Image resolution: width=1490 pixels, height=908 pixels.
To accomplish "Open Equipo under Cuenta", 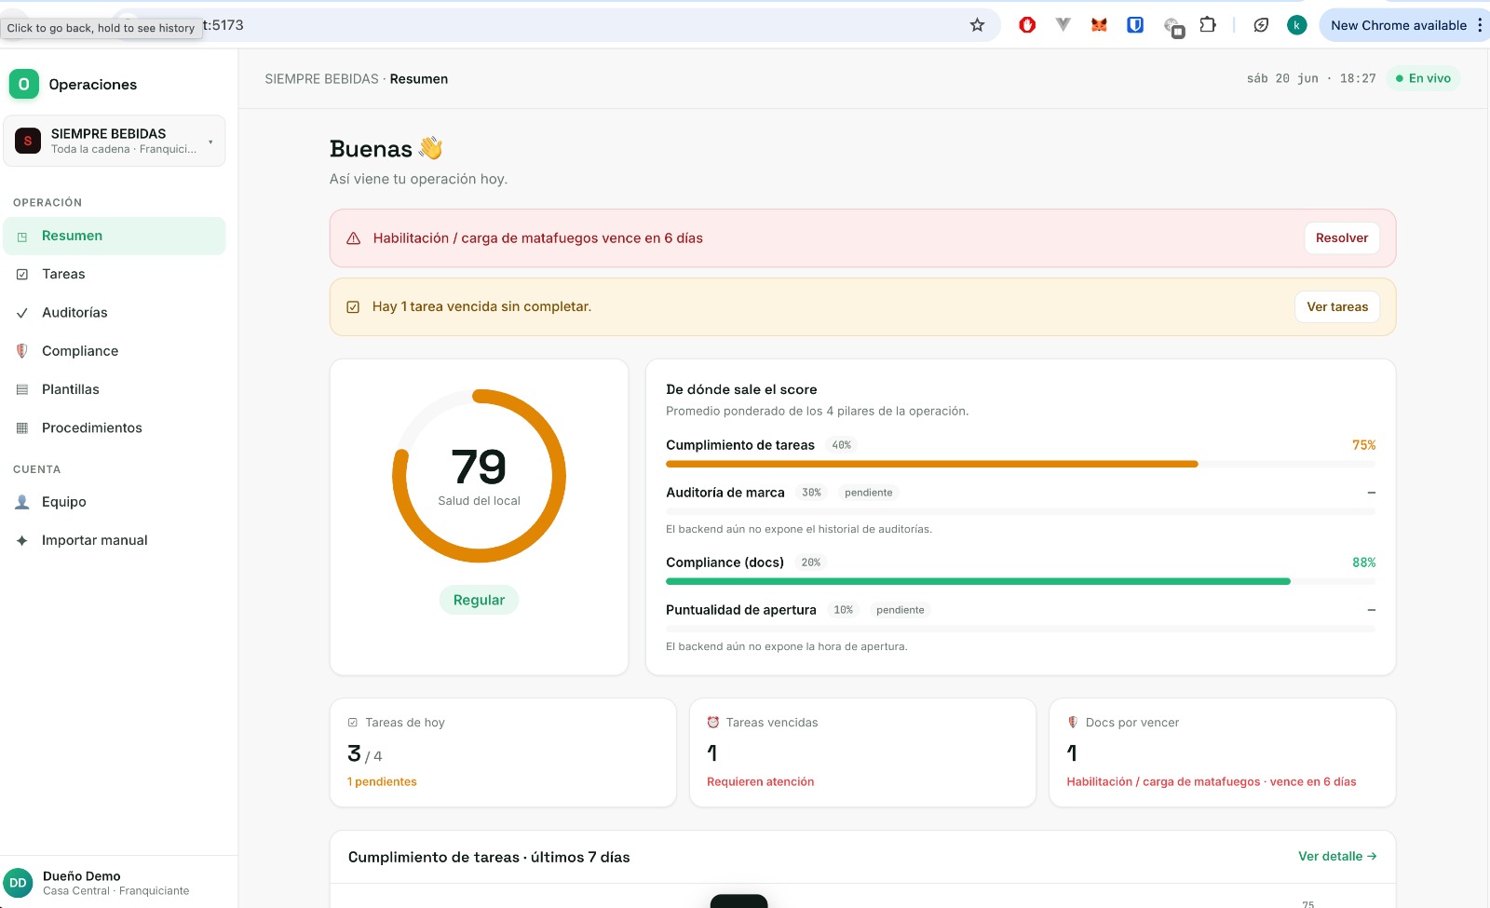I will (115, 502).
